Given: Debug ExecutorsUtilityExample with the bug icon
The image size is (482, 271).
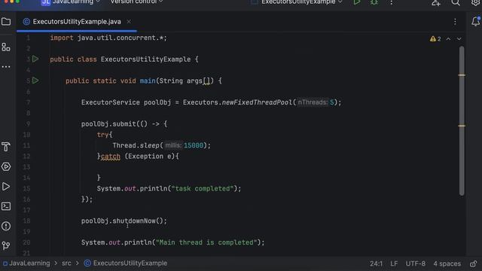Looking at the screenshot, I should [x=374, y=2].
